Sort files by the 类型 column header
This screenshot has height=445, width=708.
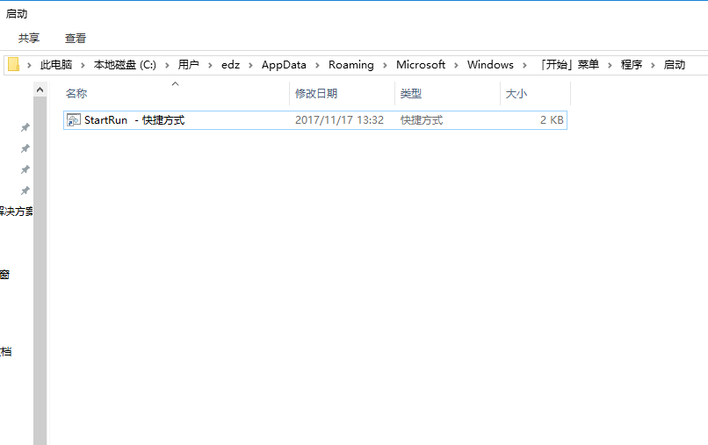click(411, 93)
